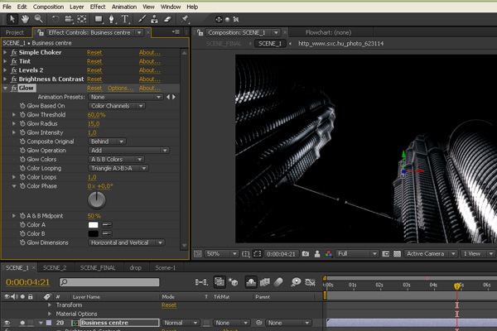
Task: Switch to the SCENE_2 timeline tab
Action: pos(55,267)
